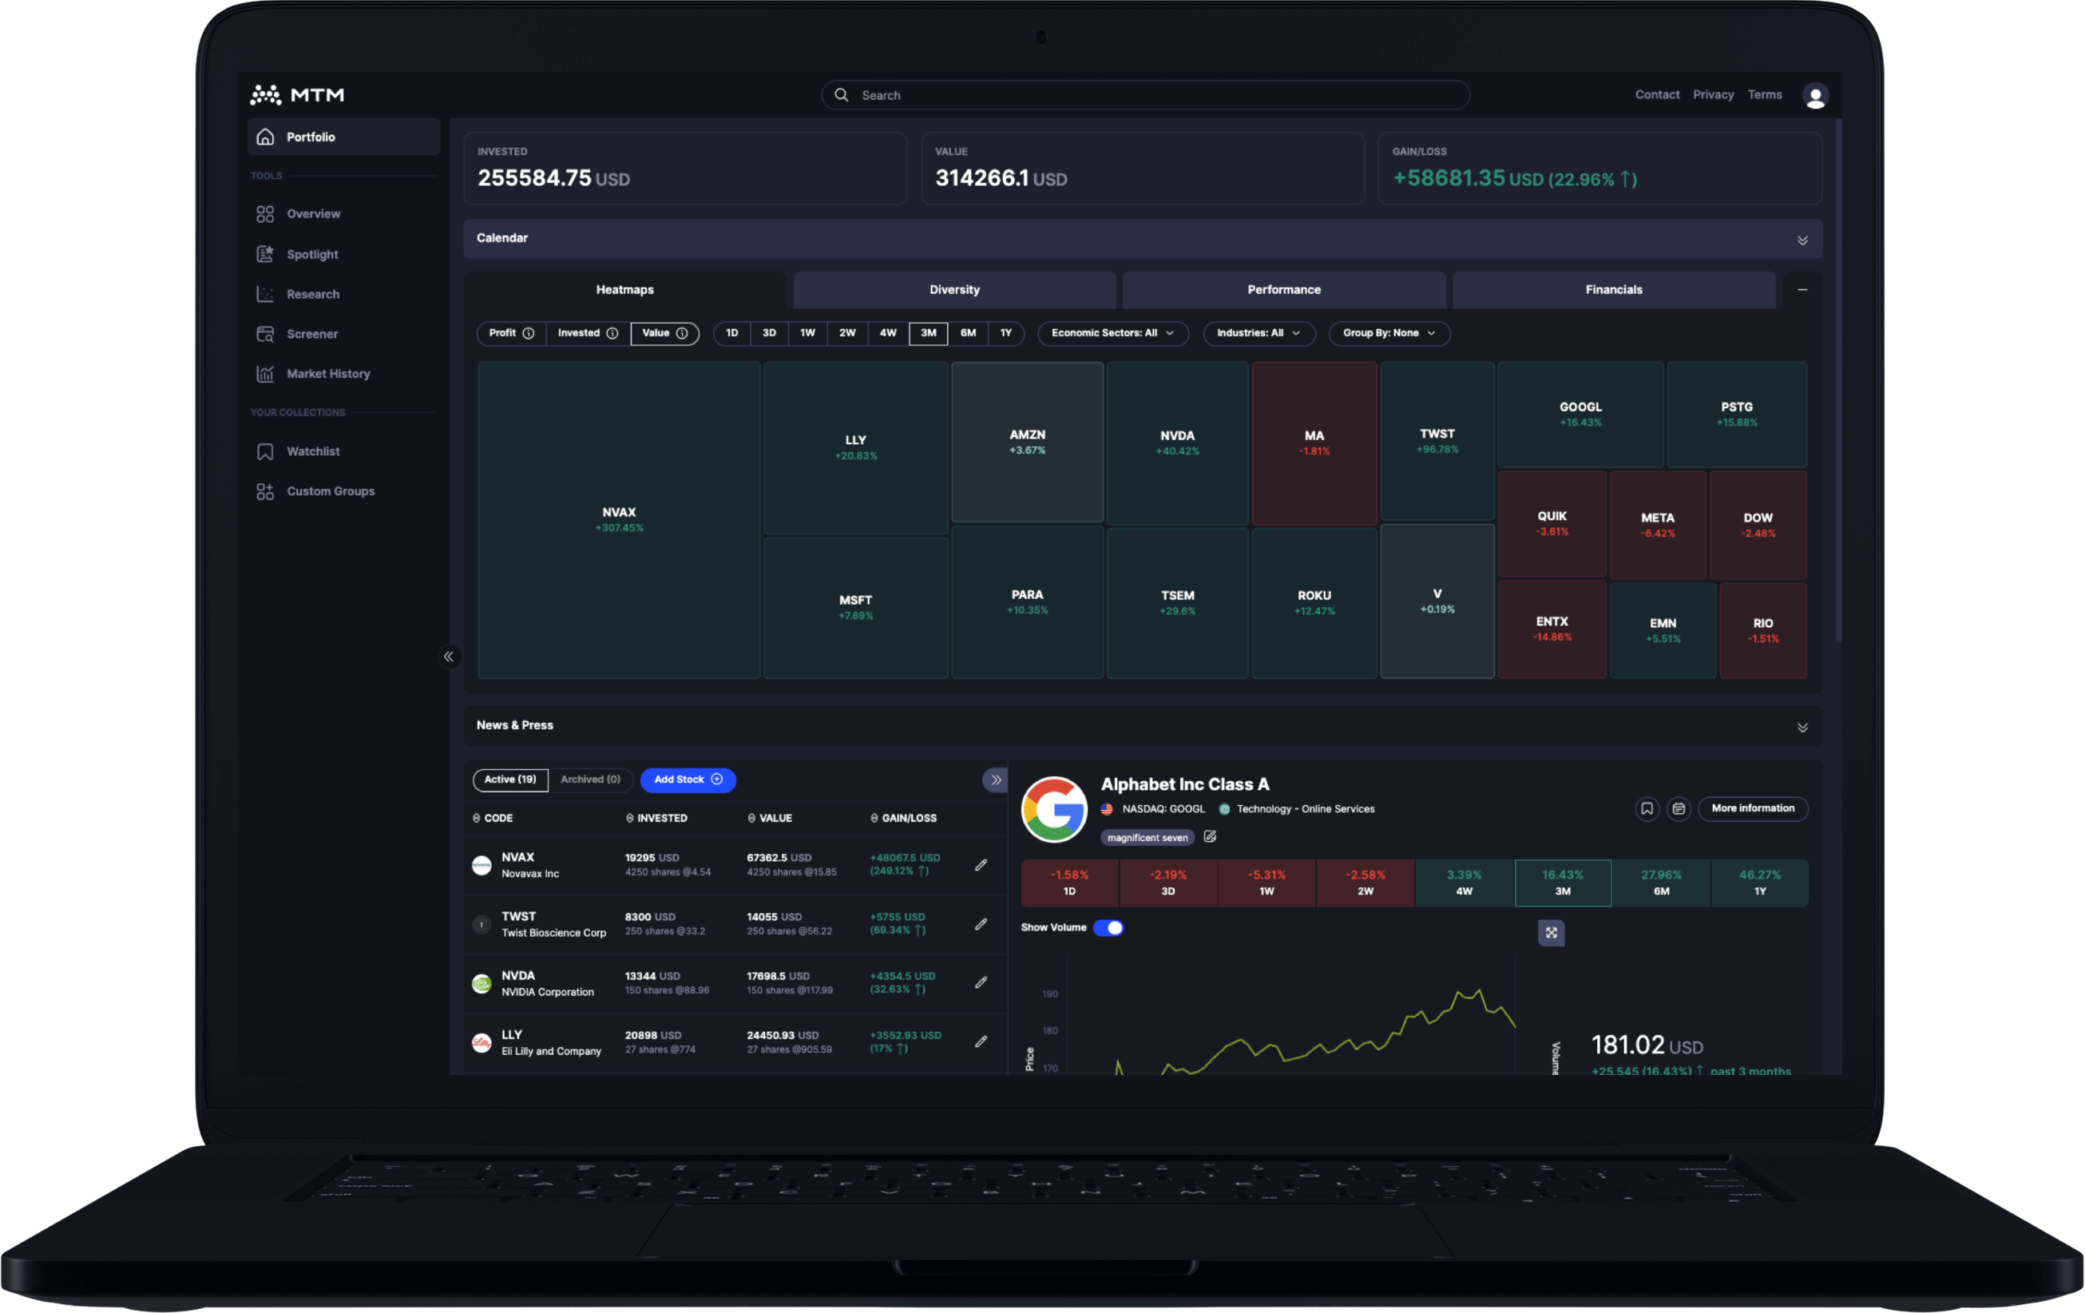Screen dimensions: 2085x1313
Task: Open the Watchlist collection
Action: click(298, 452)
